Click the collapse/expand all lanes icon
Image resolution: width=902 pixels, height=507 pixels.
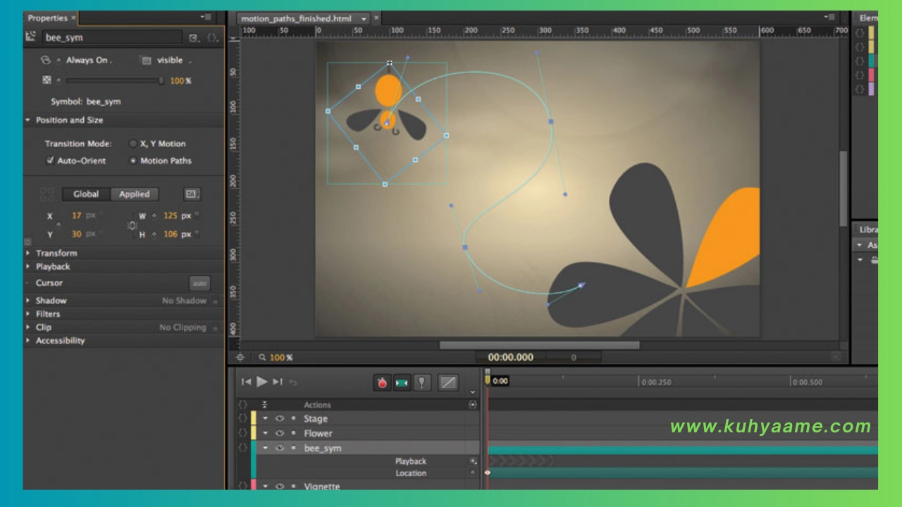tap(265, 405)
